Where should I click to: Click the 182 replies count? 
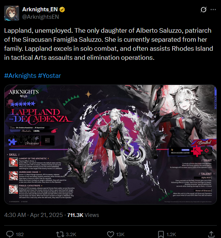coord(20,234)
